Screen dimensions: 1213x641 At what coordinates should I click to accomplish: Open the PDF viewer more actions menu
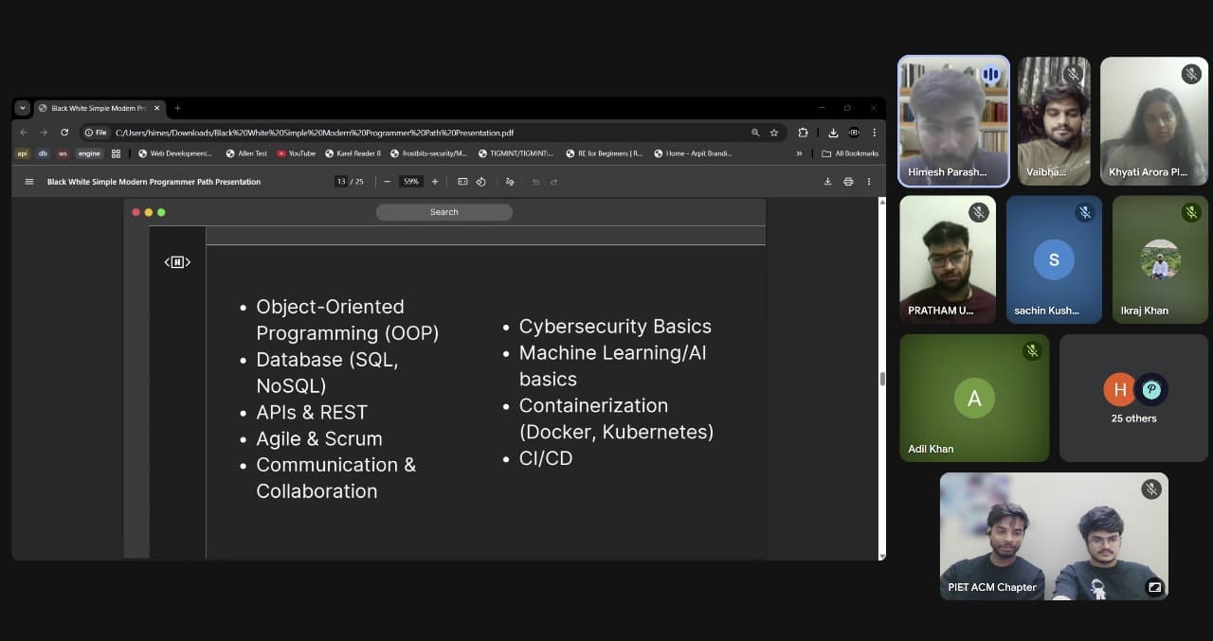[869, 182]
